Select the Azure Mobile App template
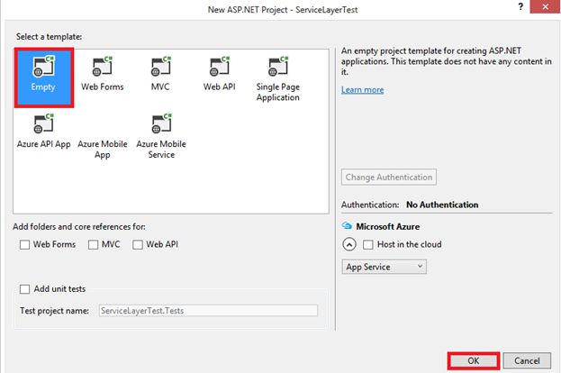 coord(103,149)
